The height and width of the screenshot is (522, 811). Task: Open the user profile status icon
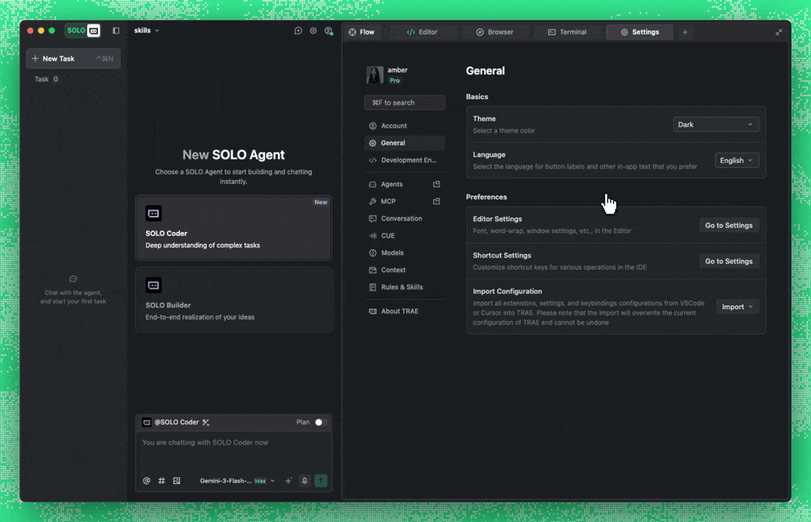click(x=329, y=31)
